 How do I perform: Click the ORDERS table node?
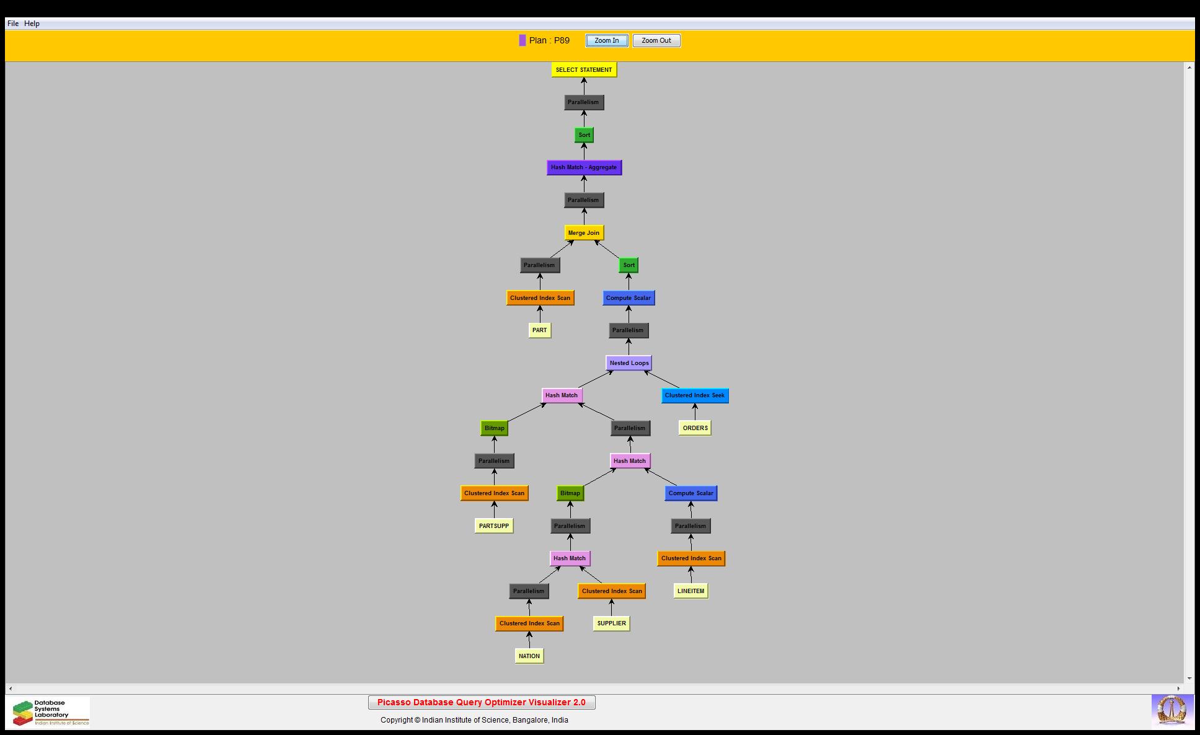coord(694,428)
